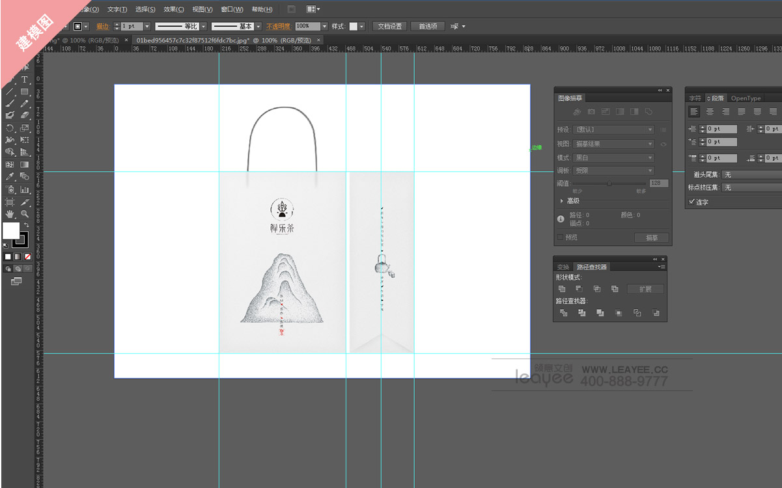Enable the 预览 checkbox in Image Trace
Screen dimensions: 782x488
coord(561,237)
